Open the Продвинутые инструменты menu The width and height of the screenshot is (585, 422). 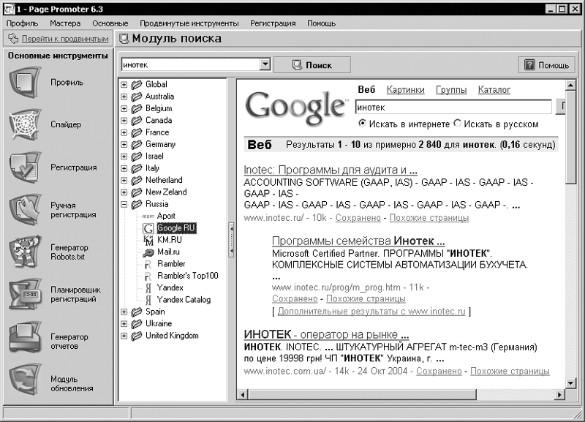point(189,23)
